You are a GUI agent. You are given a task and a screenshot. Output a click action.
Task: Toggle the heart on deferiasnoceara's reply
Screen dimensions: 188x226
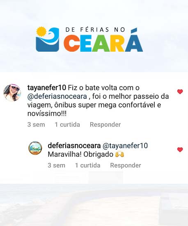[x=180, y=150]
